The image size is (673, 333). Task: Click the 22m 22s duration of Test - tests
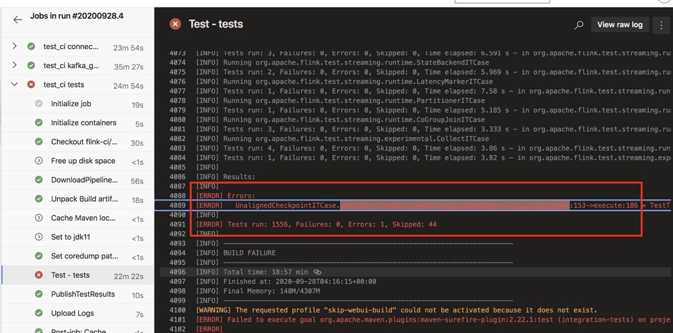coord(129,276)
